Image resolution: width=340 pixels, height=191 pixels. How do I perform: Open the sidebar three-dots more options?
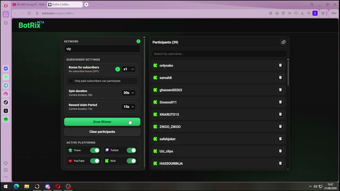(x=6, y=177)
